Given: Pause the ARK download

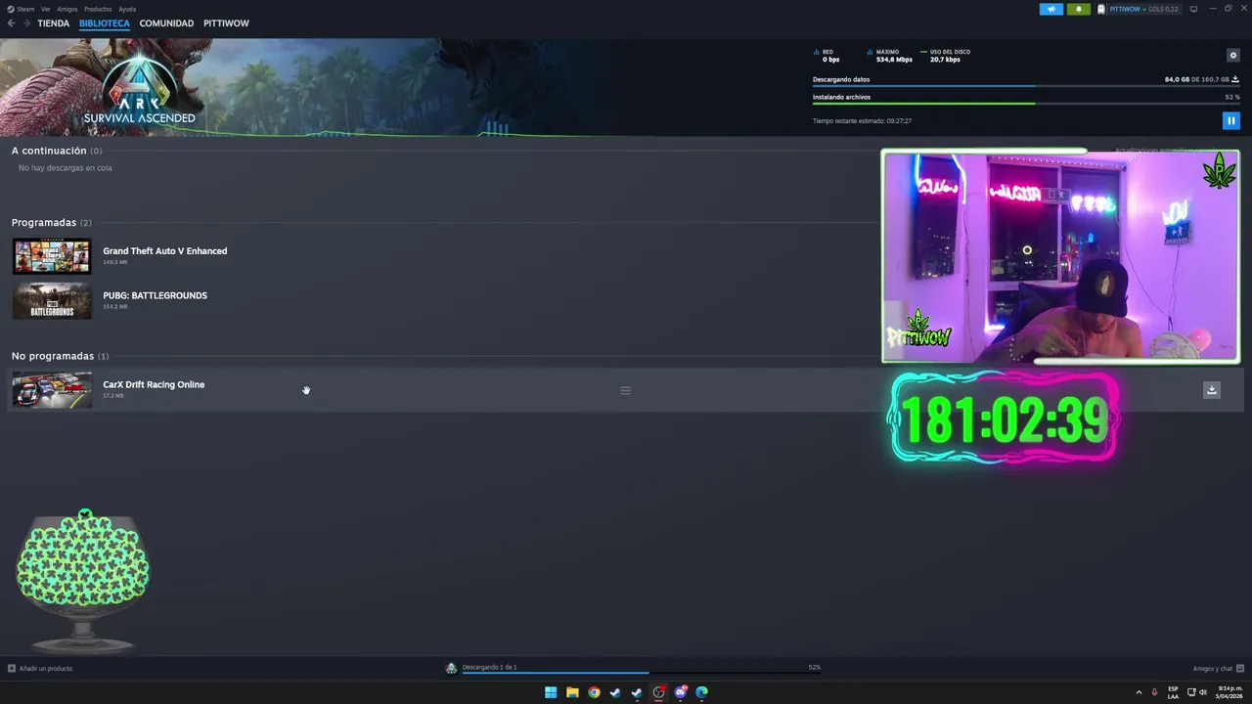Looking at the screenshot, I should [1231, 121].
